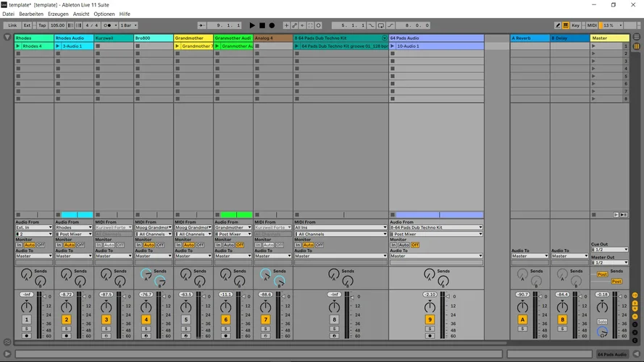Viewport: 644px width, 362px height.
Task: Select the Analog 4 track header
Action: (273, 38)
